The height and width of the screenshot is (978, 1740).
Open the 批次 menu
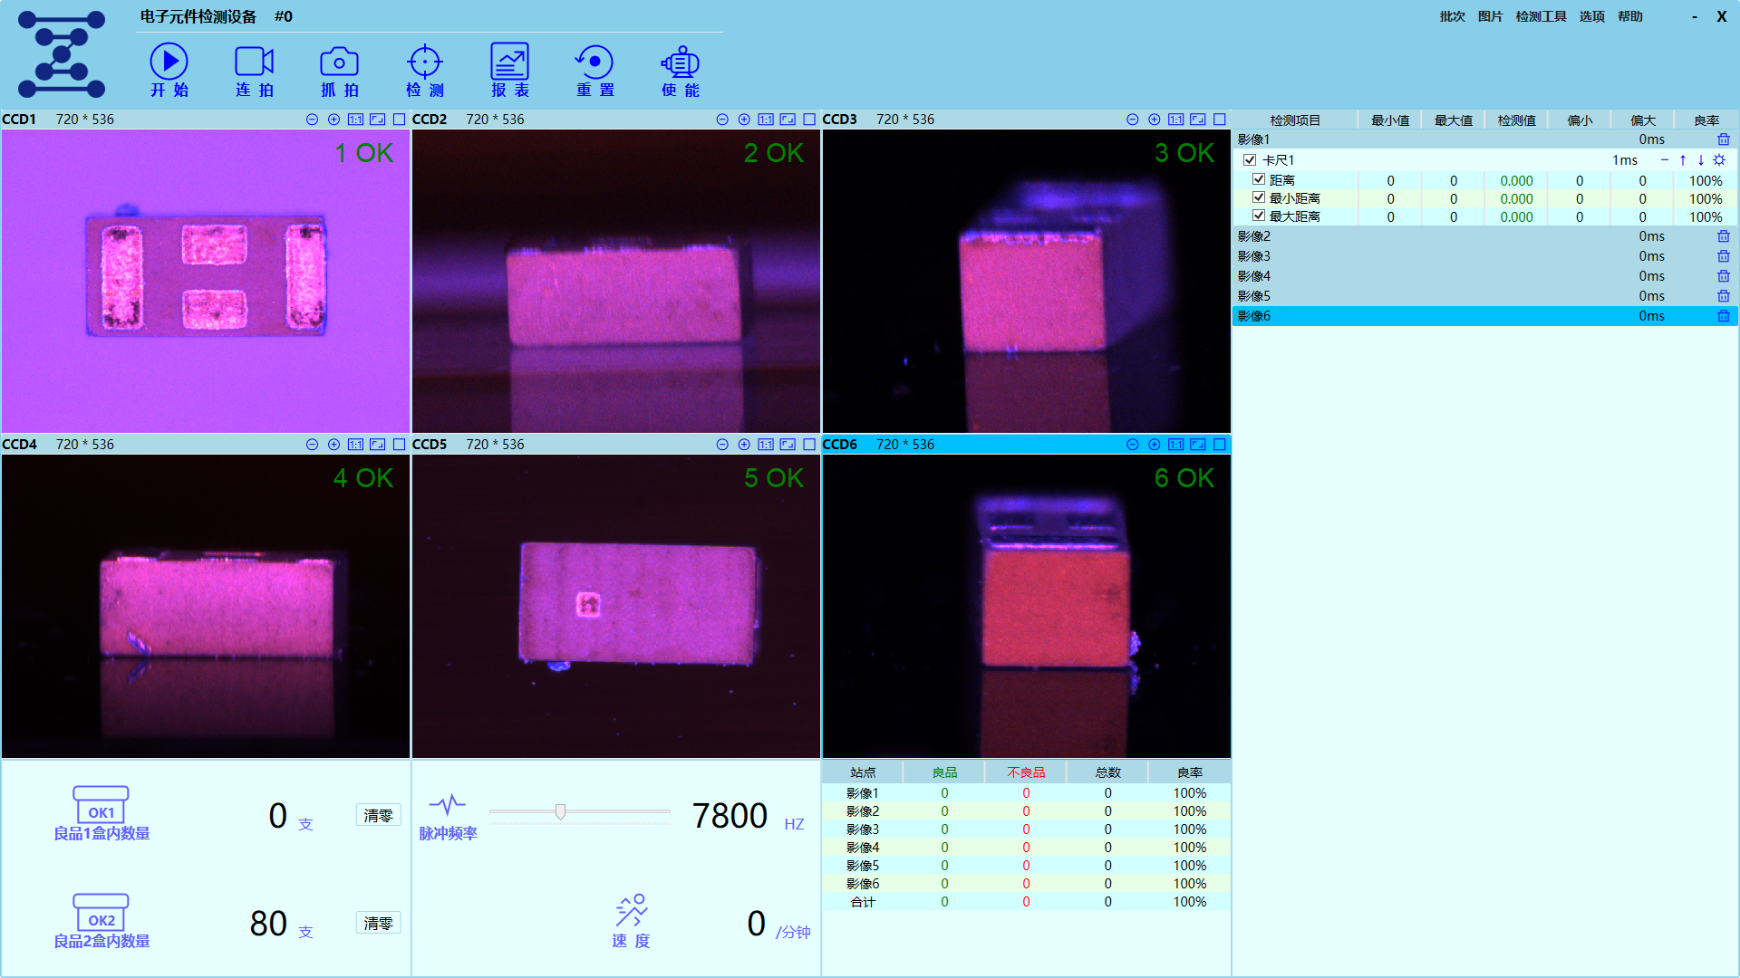tap(1452, 16)
